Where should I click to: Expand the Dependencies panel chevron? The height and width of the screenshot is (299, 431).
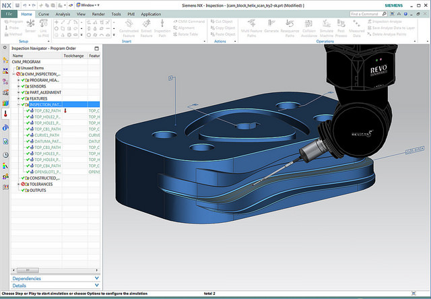(96, 278)
